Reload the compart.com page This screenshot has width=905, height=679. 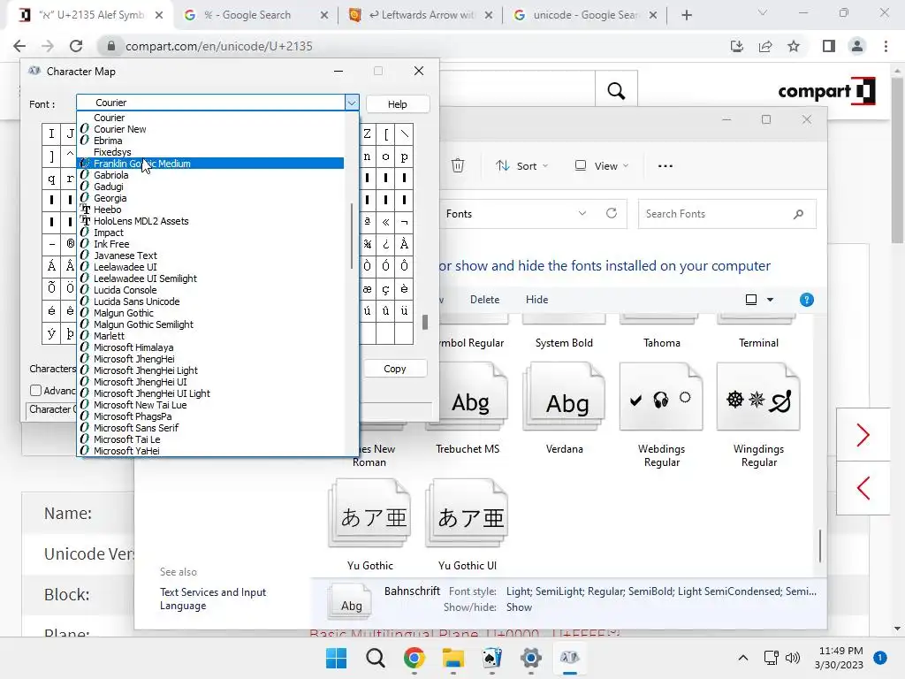(76, 46)
